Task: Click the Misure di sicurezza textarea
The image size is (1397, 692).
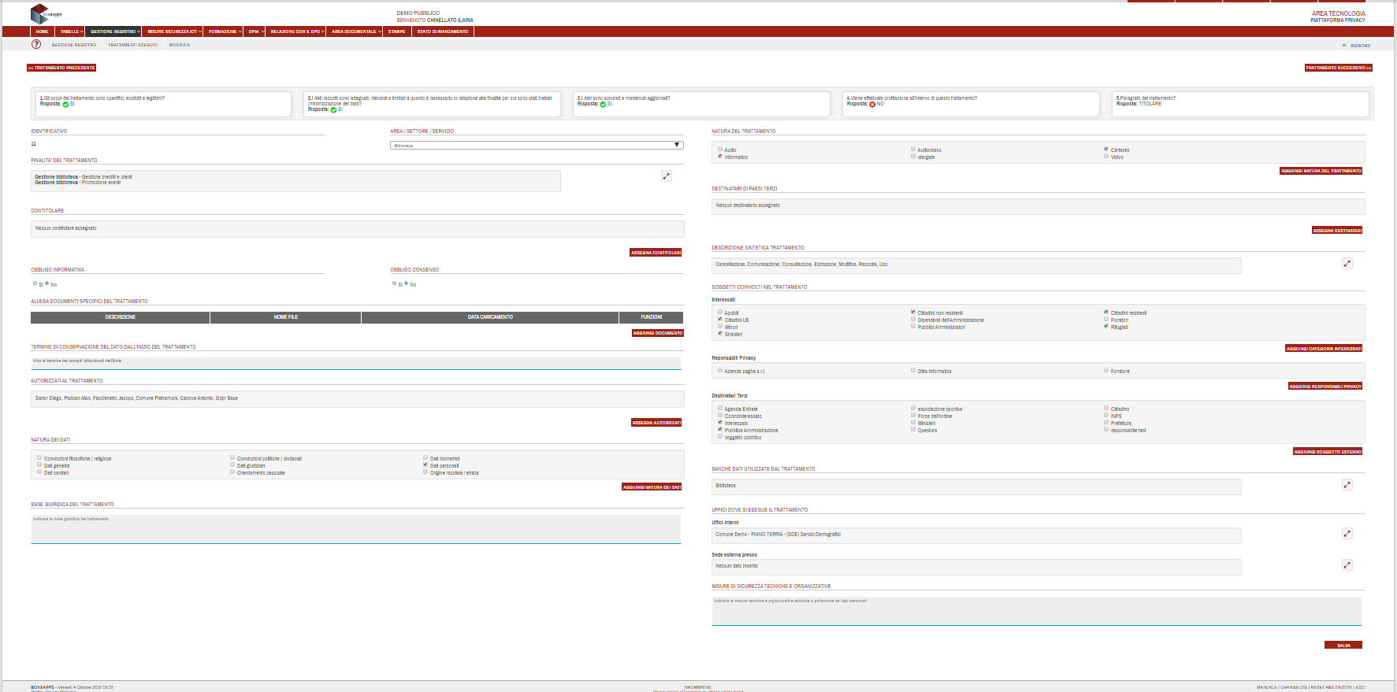Action: (x=1036, y=611)
